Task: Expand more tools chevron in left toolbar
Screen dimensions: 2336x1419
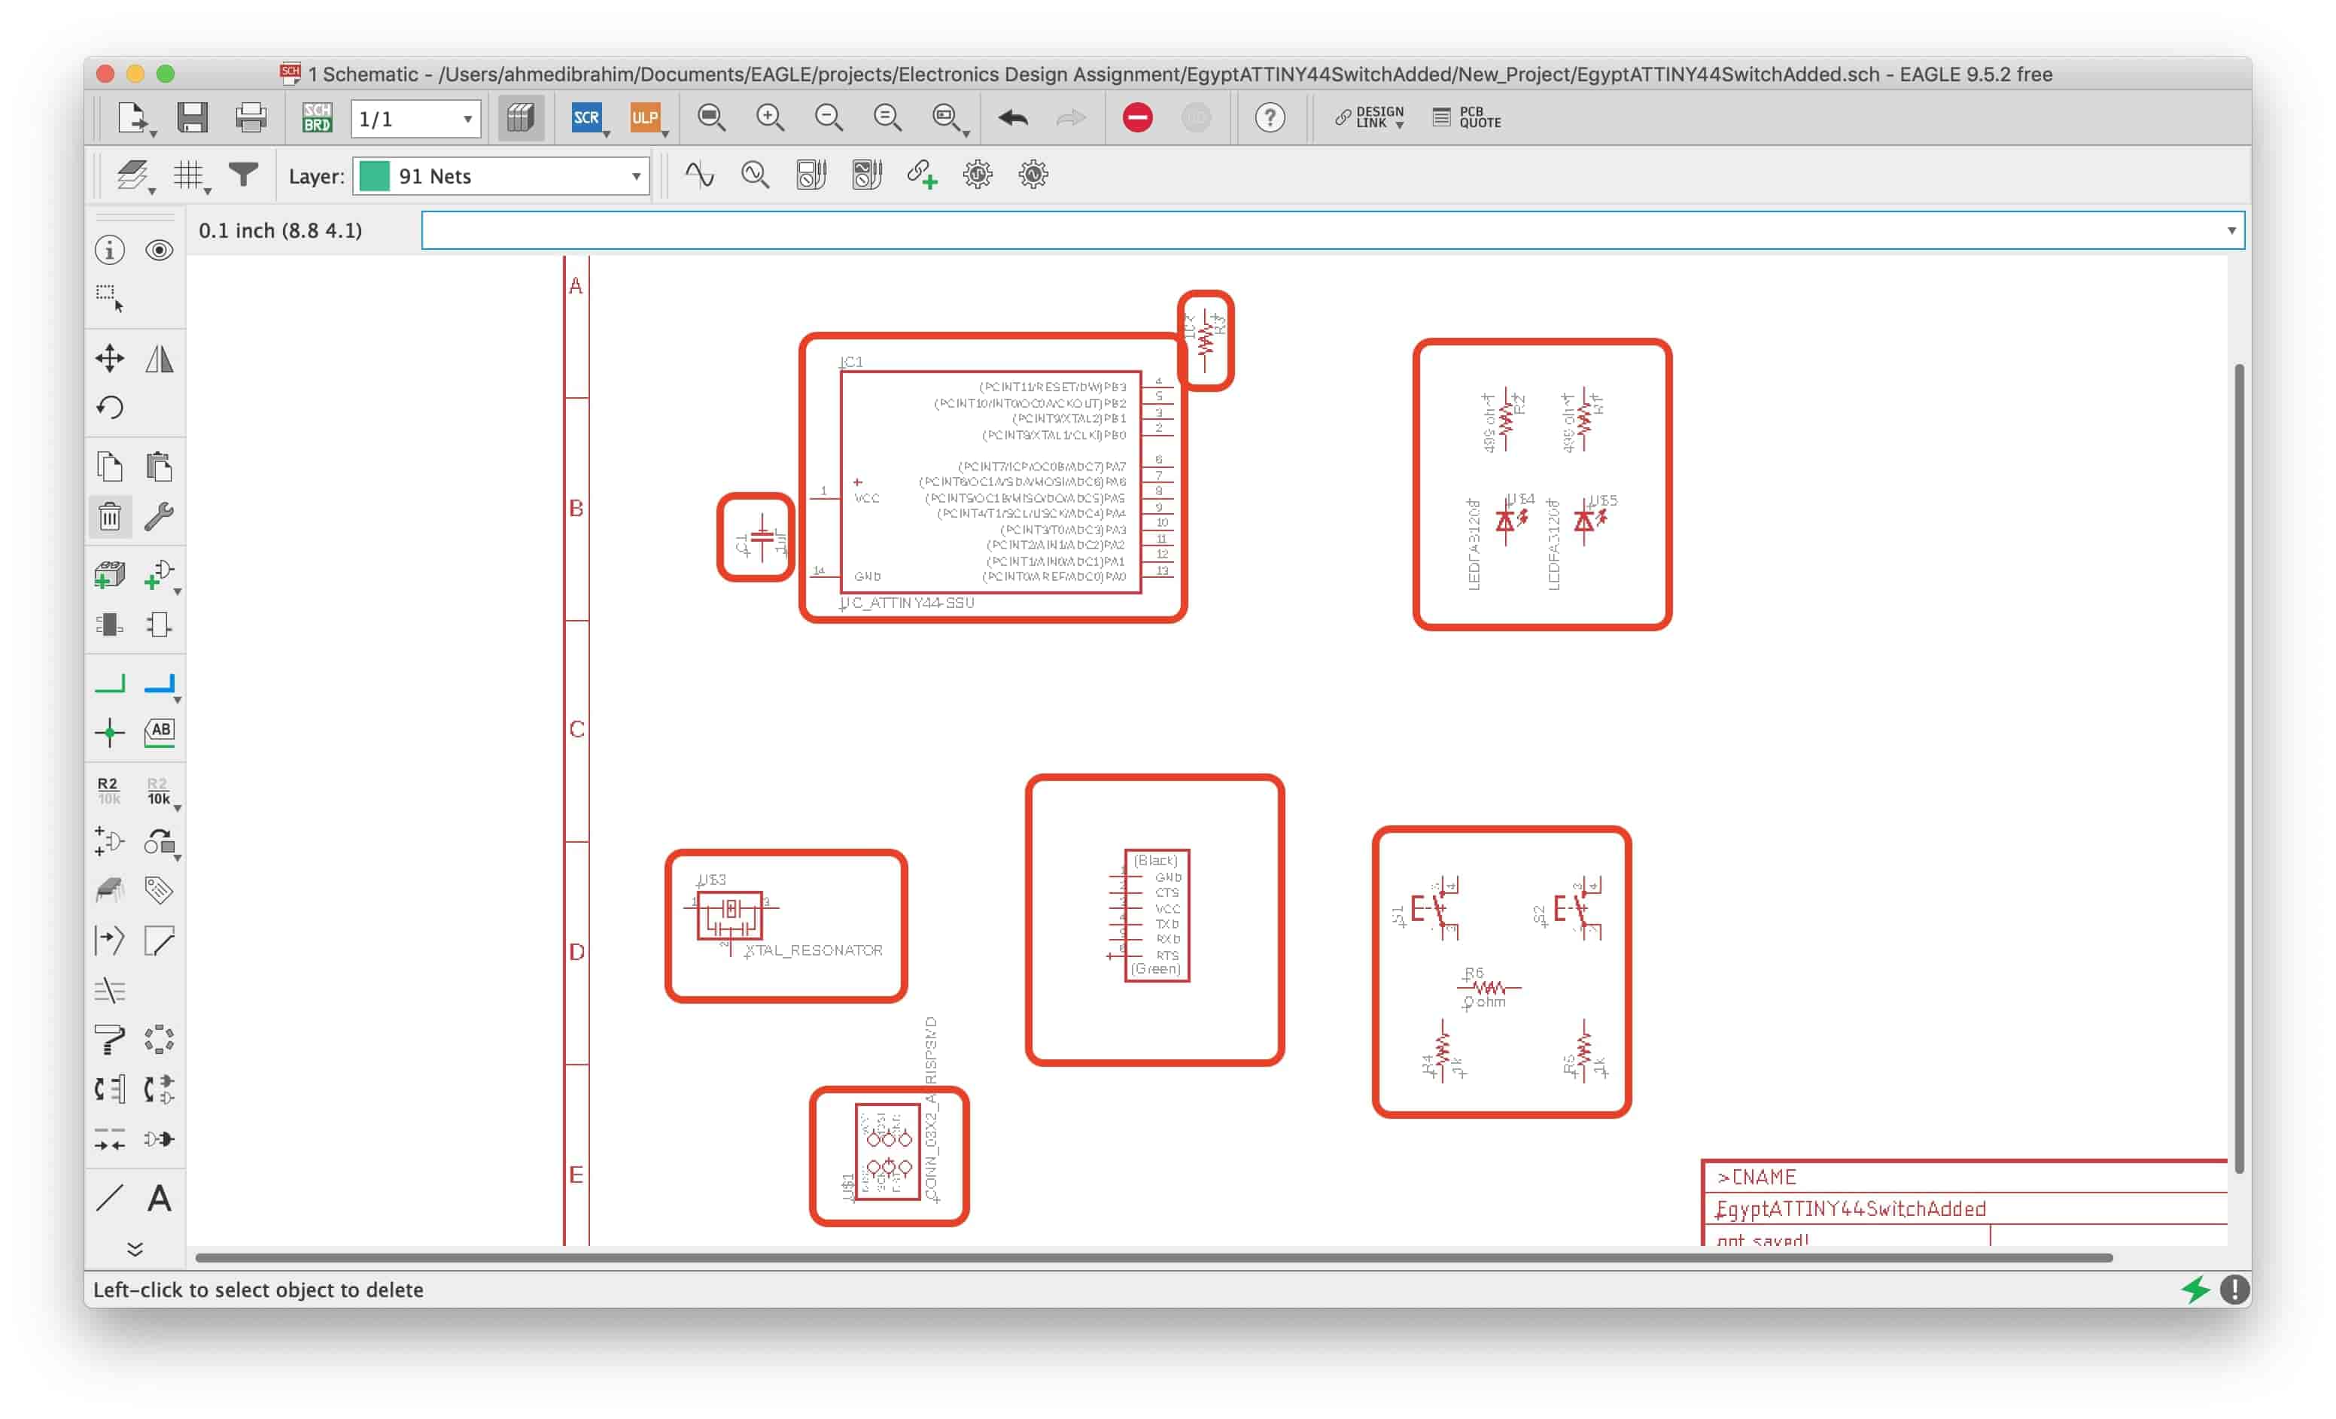Action: pos(135,1249)
